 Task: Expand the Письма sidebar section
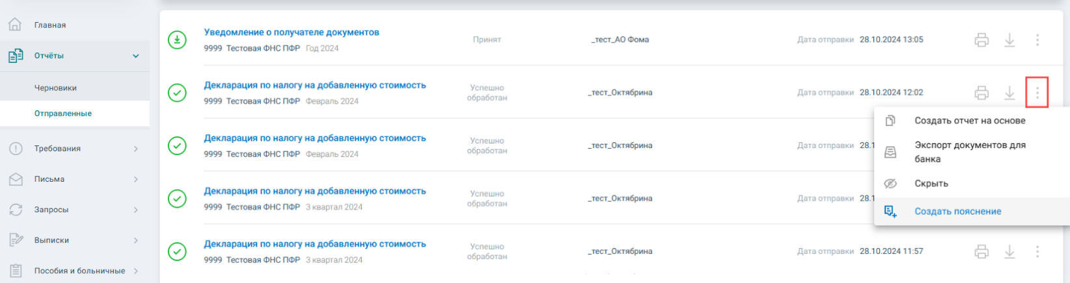coord(75,179)
